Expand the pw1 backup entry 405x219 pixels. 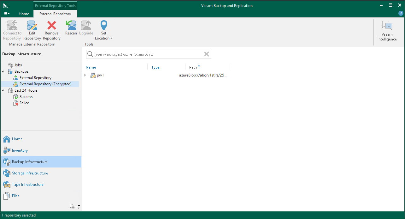pyautogui.click(x=85, y=75)
